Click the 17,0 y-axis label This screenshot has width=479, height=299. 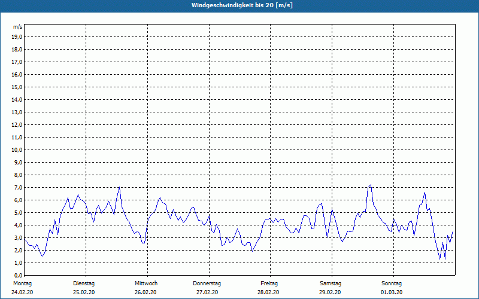tap(17, 62)
